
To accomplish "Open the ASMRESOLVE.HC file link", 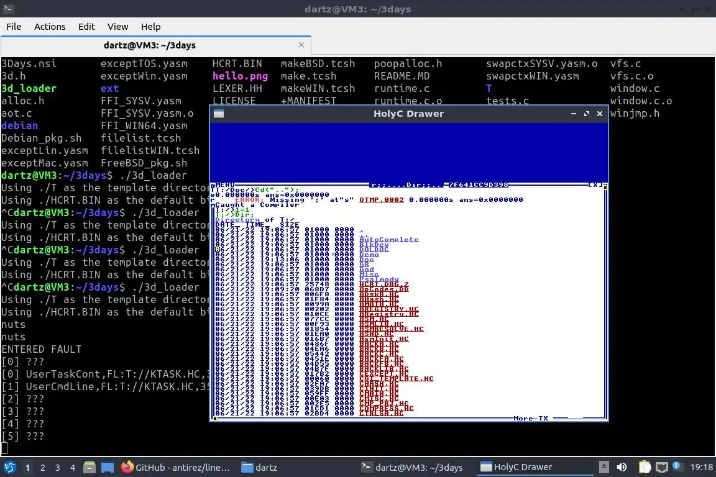I will [392, 329].
